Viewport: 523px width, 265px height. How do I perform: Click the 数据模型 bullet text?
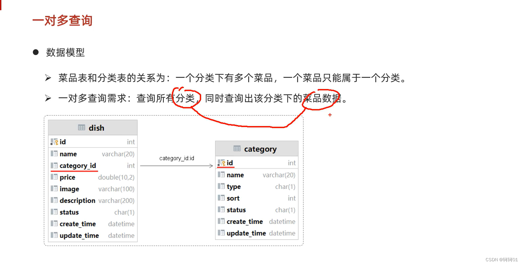(x=65, y=52)
